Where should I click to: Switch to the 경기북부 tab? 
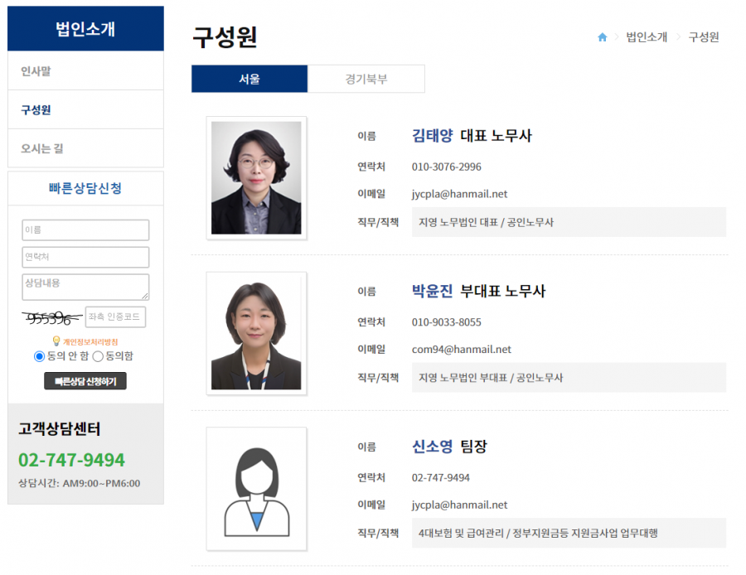(366, 80)
